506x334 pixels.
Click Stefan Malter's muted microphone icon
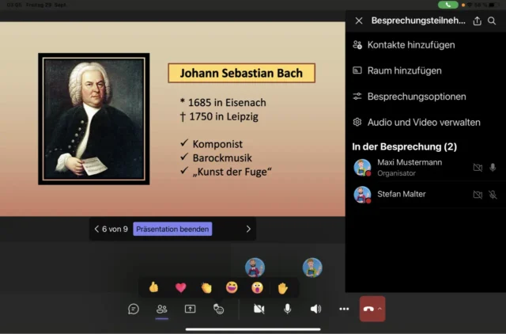(x=493, y=195)
